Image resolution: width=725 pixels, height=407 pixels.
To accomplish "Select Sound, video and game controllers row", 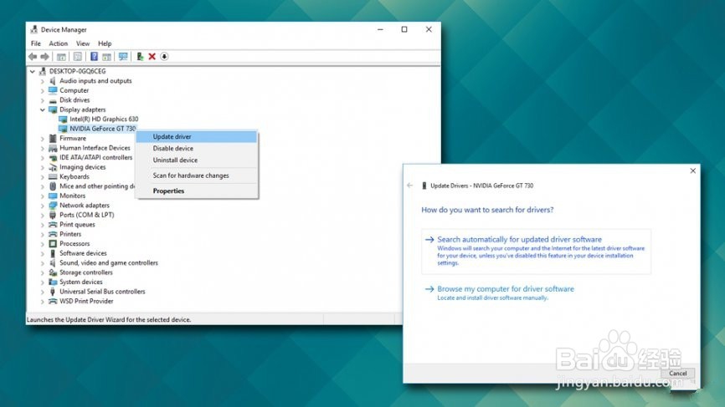I will (x=109, y=263).
